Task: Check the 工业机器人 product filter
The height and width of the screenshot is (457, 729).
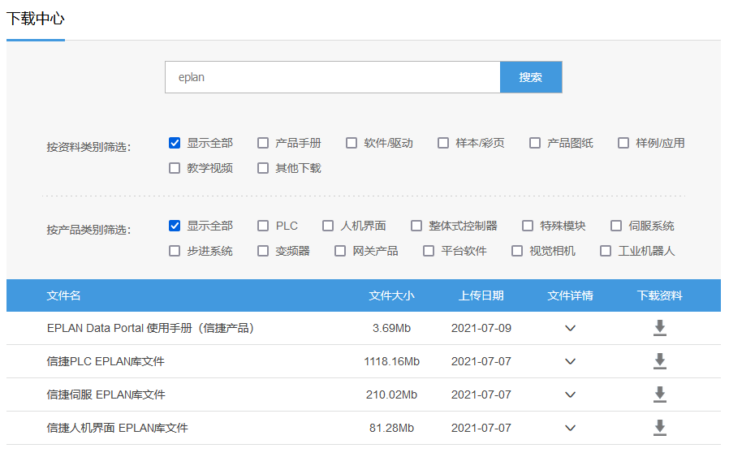Action: tap(606, 251)
